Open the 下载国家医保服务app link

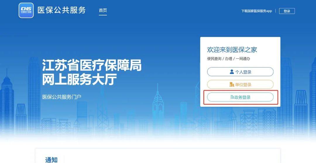(257, 11)
